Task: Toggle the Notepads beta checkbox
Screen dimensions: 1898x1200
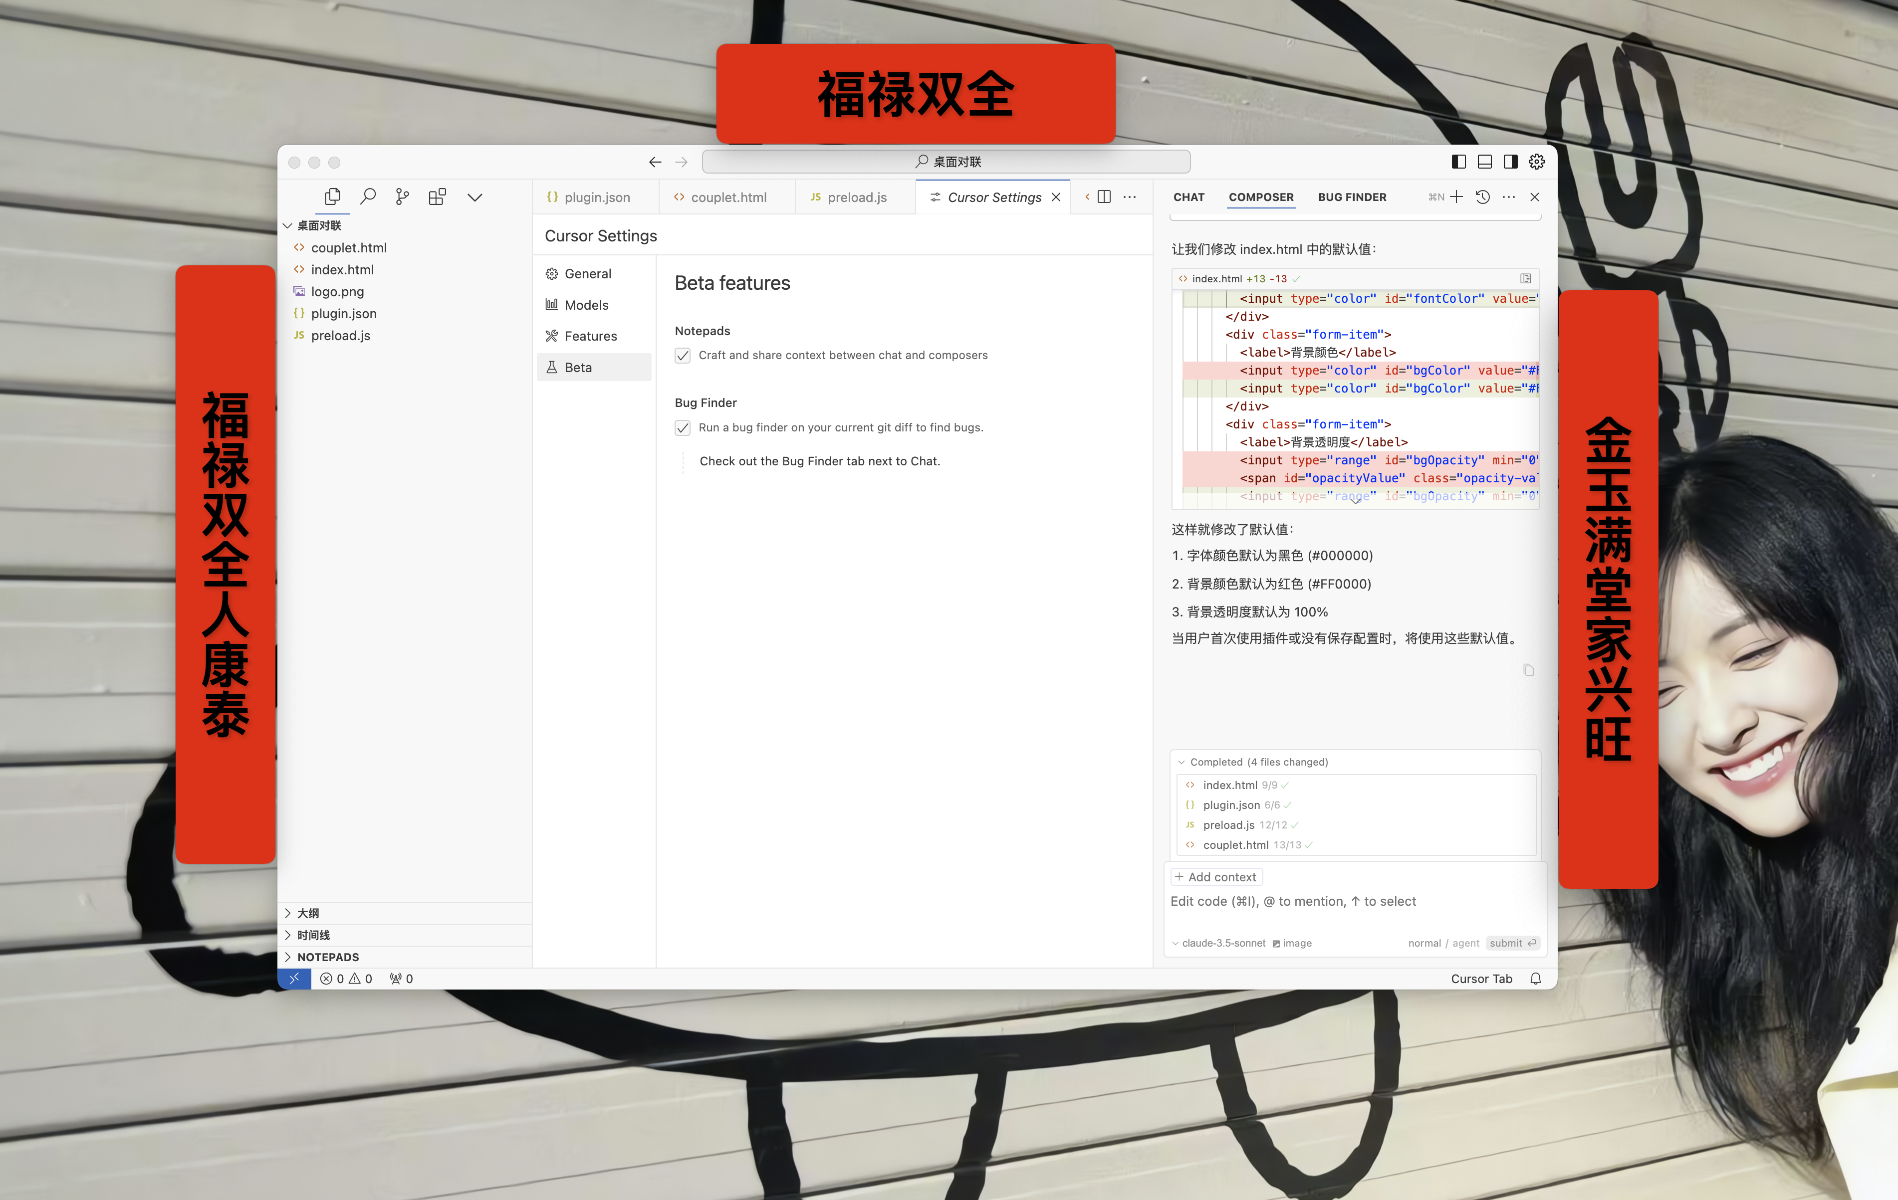Action: pos(683,356)
